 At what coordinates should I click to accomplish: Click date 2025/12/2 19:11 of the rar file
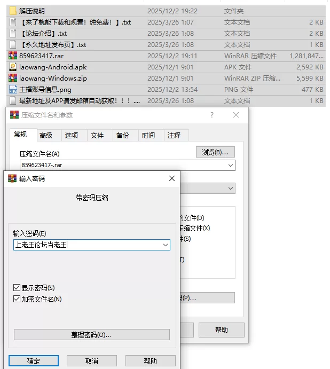pos(172,56)
